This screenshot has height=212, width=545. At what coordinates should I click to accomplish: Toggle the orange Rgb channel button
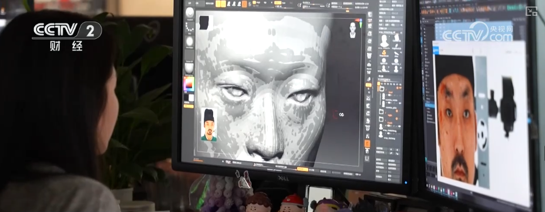pyautogui.click(x=254, y=2)
